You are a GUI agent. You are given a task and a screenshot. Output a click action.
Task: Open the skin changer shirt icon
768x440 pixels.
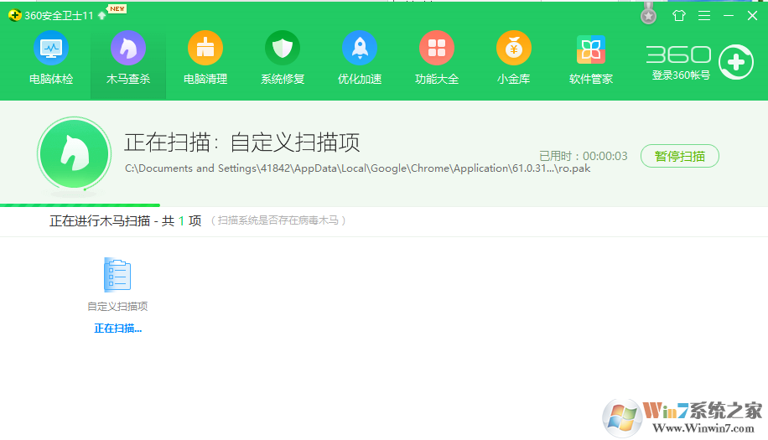click(678, 16)
